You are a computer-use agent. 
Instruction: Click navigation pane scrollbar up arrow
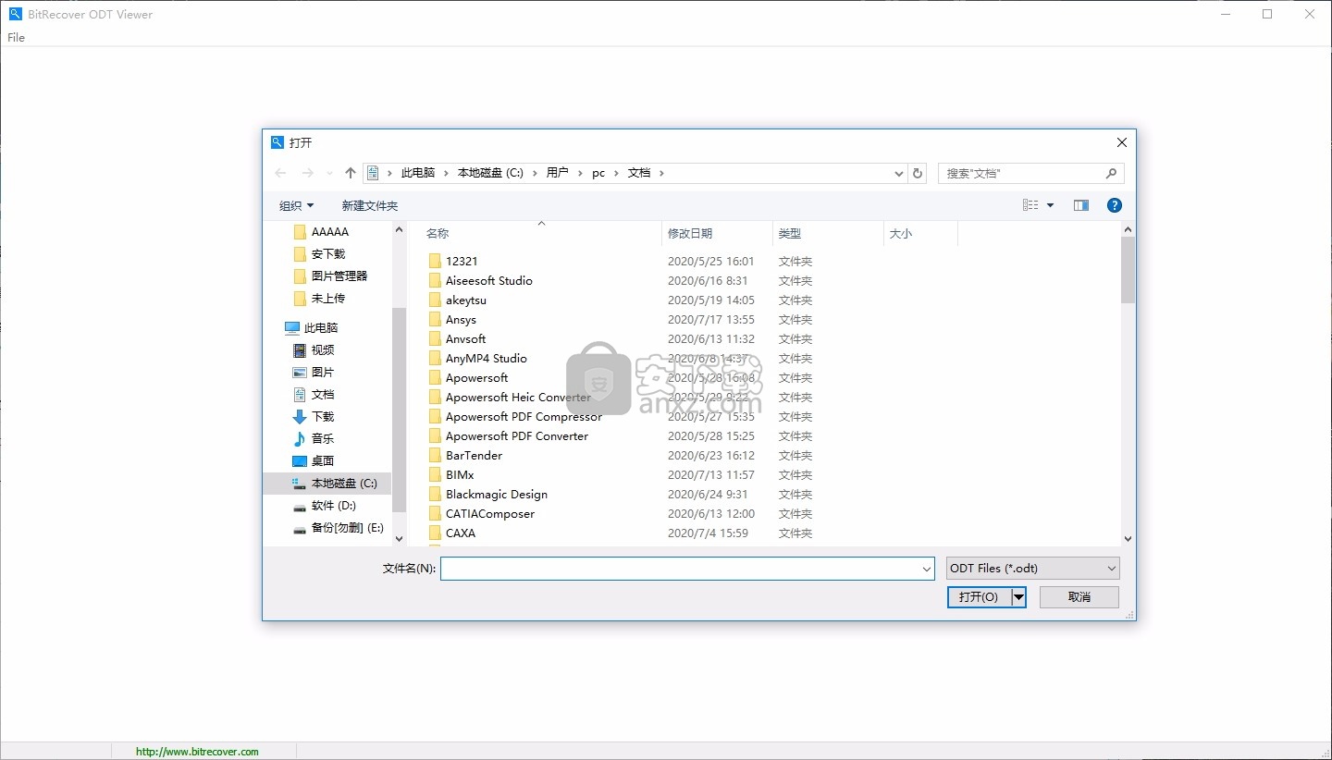(400, 229)
